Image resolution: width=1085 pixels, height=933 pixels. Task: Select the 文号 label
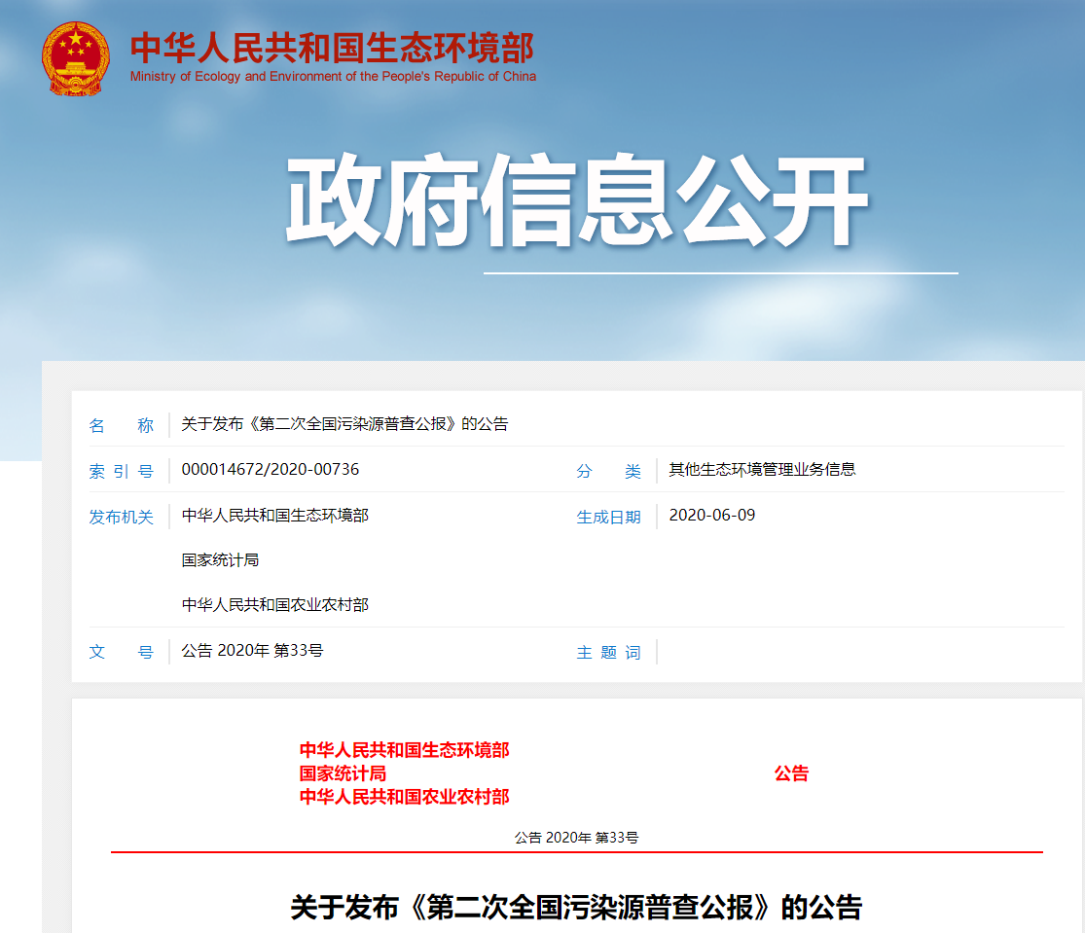pos(121,652)
